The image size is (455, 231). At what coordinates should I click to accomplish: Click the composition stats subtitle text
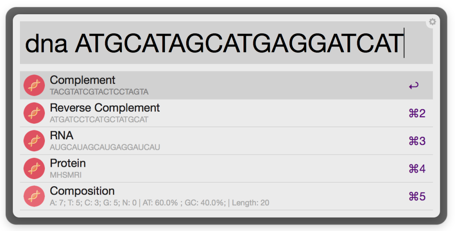160,203
